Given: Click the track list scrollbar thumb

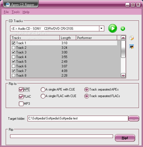Looking at the screenshot, I should pos(123,49).
